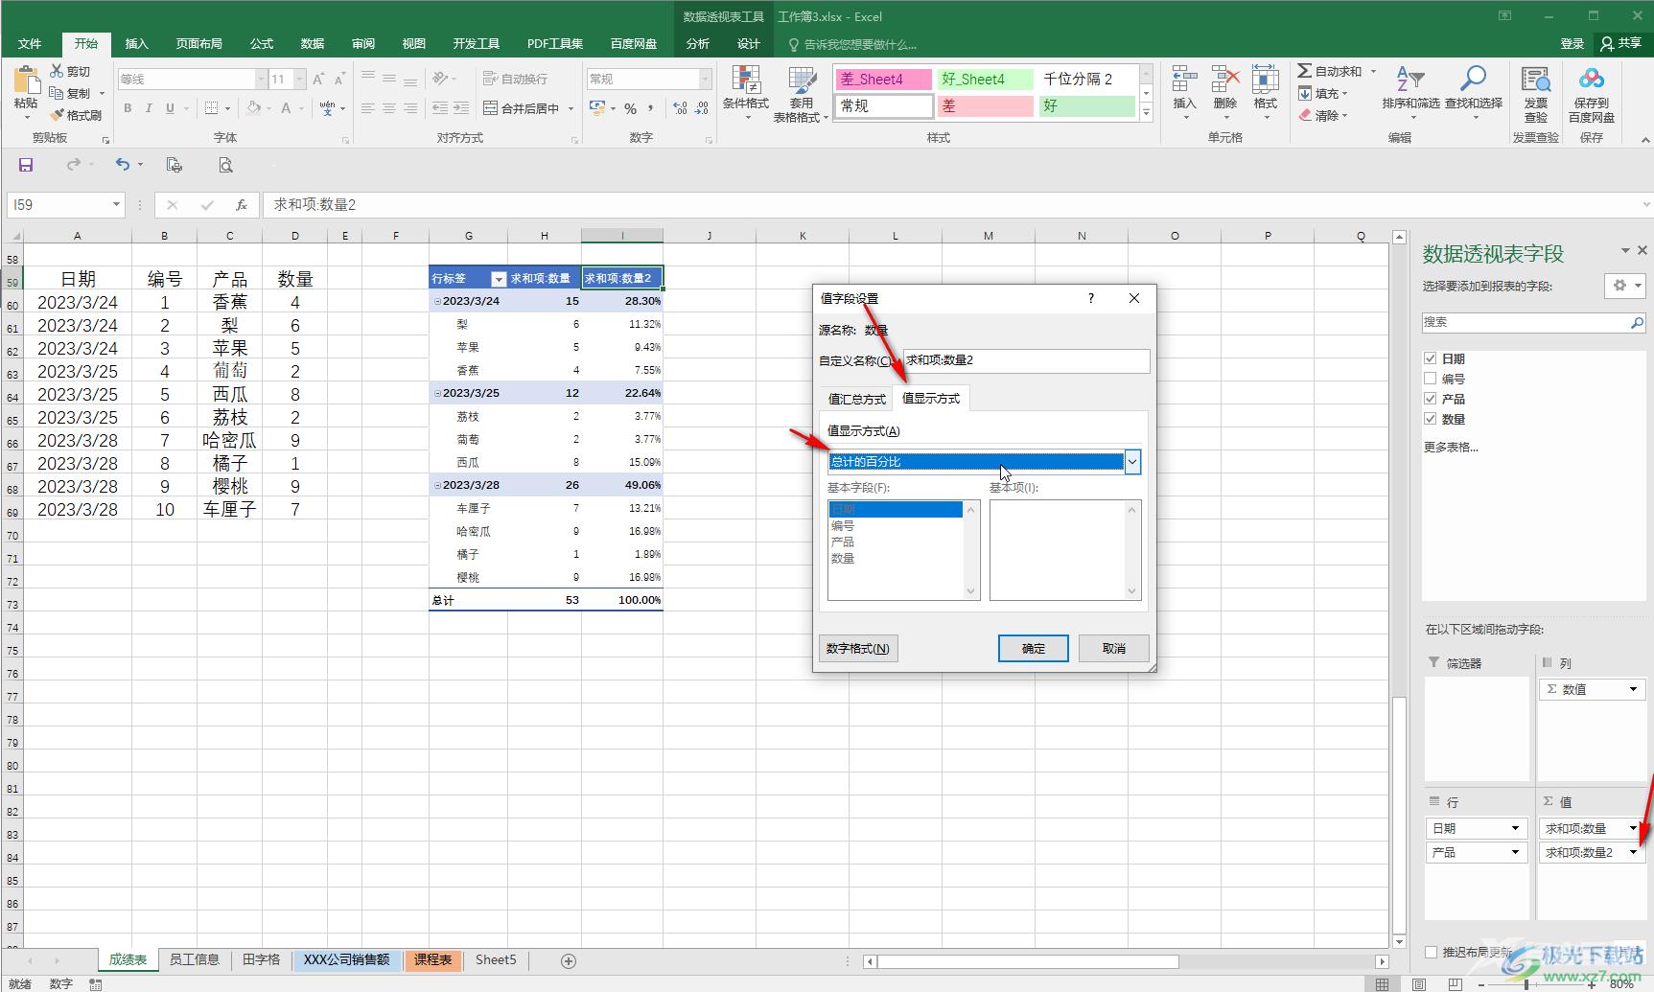This screenshot has width=1654, height=992.
Task: Apply the 好_Sheet4 green cell style
Action: [987, 79]
